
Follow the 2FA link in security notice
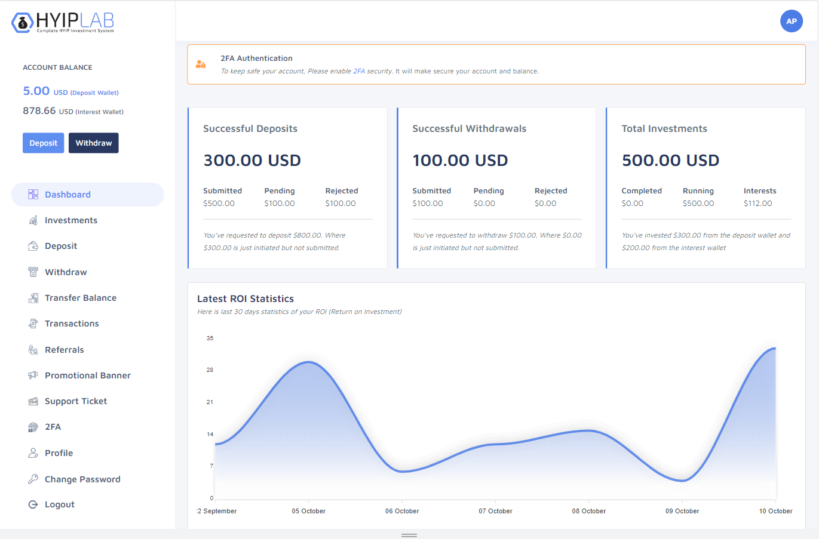358,71
